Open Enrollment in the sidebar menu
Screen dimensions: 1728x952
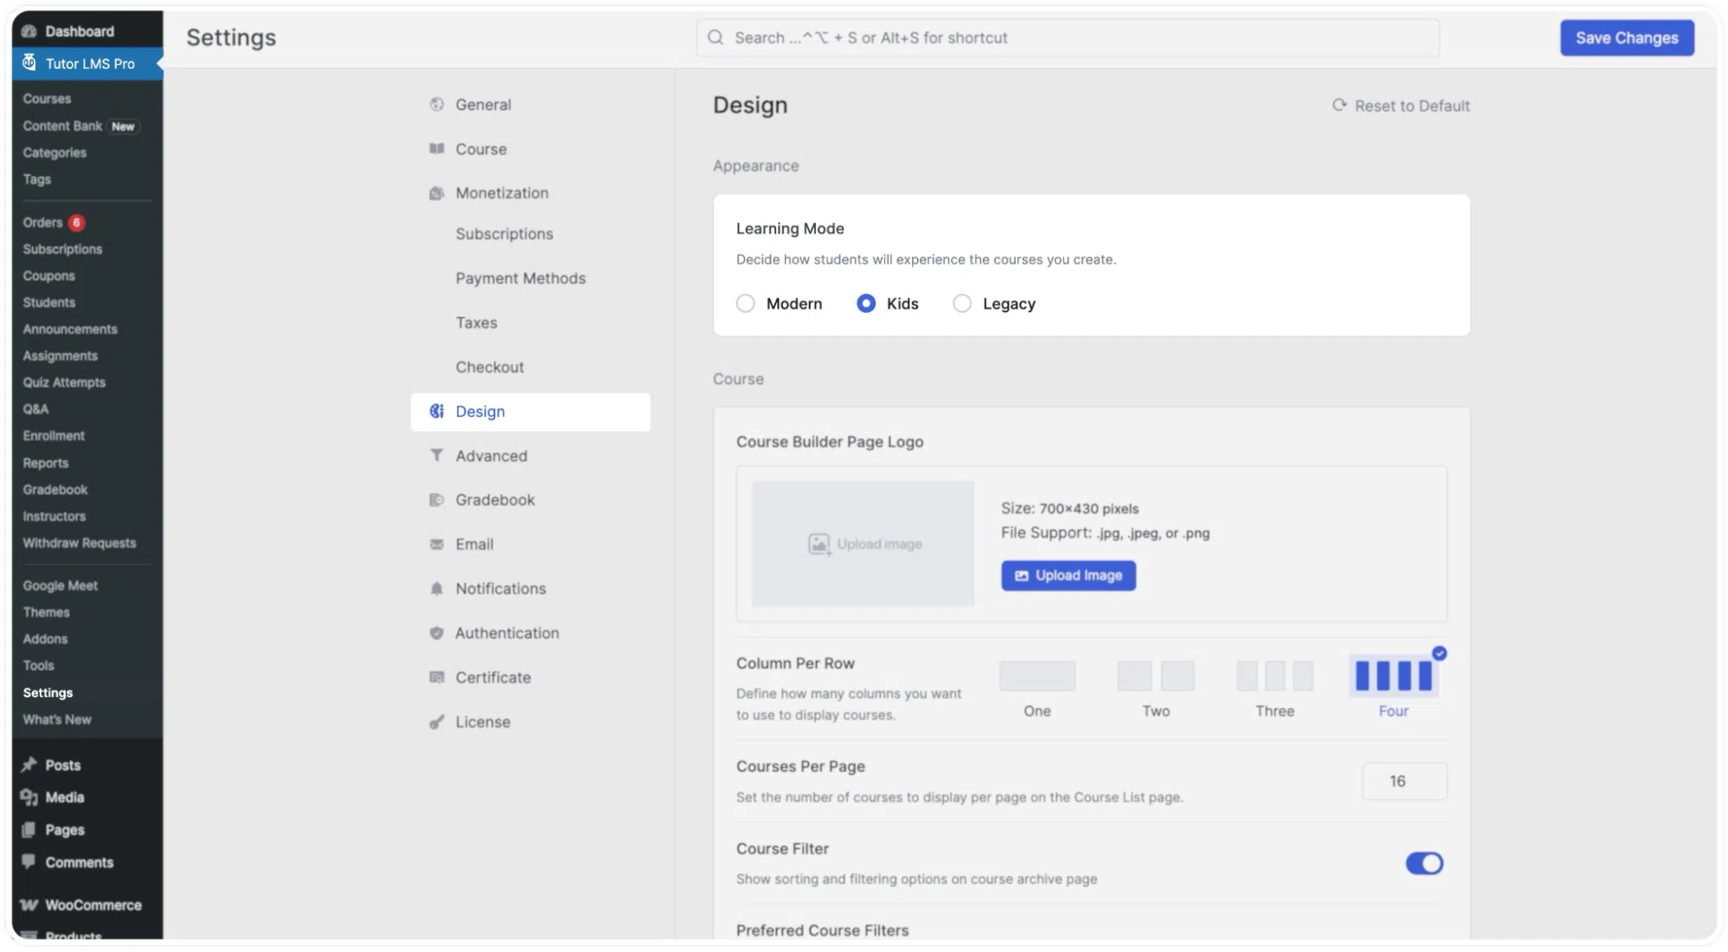point(54,436)
